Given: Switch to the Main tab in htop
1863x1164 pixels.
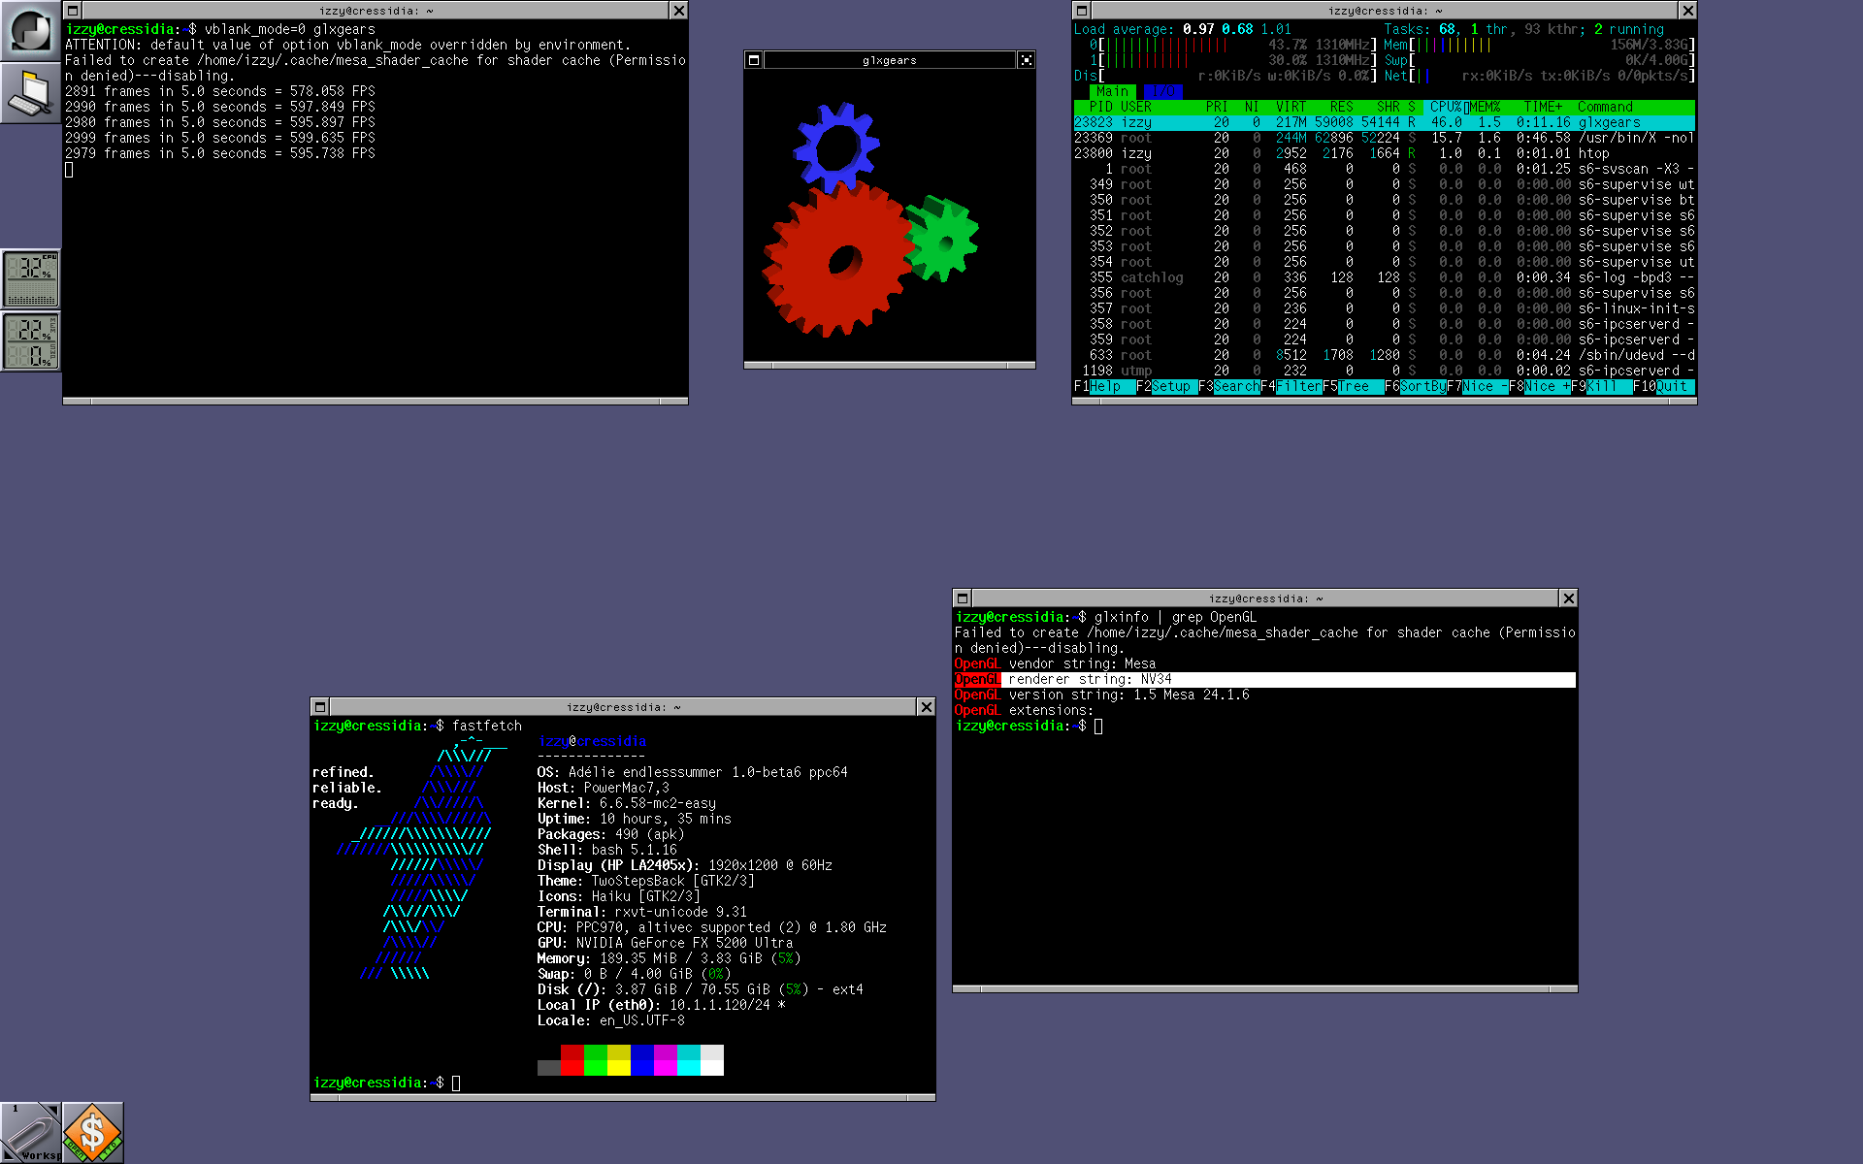Looking at the screenshot, I should tap(1112, 91).
